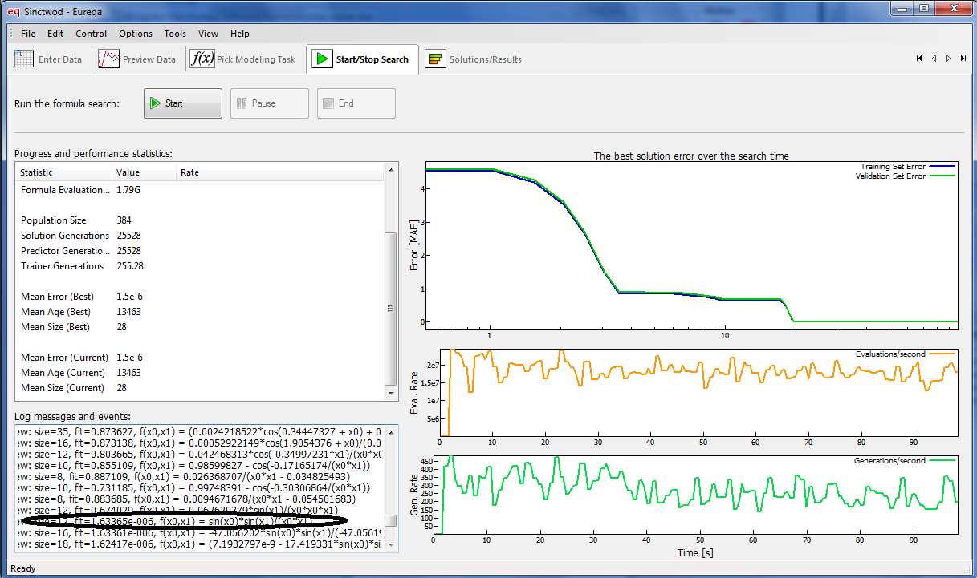977x578 pixels.
Task: Click the End search button
Action: coord(356,103)
